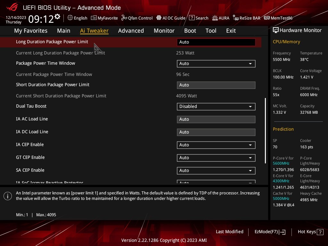Click the Last Modified button
This screenshot has width=328, height=246.
(x=229, y=232)
